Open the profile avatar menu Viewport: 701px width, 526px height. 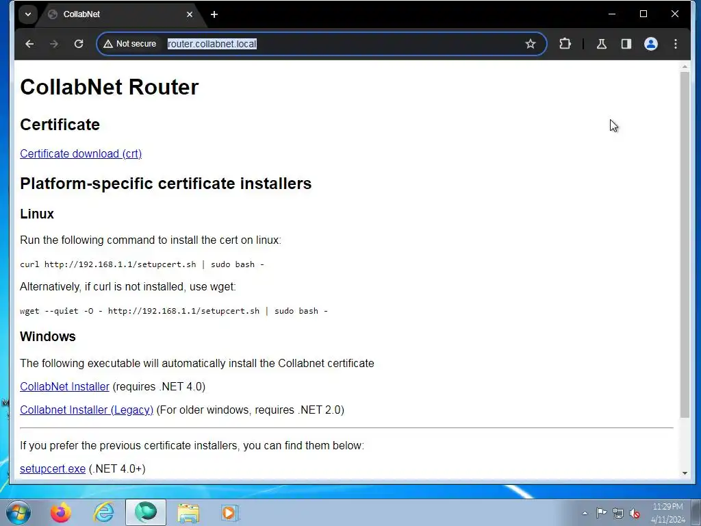coord(651,44)
